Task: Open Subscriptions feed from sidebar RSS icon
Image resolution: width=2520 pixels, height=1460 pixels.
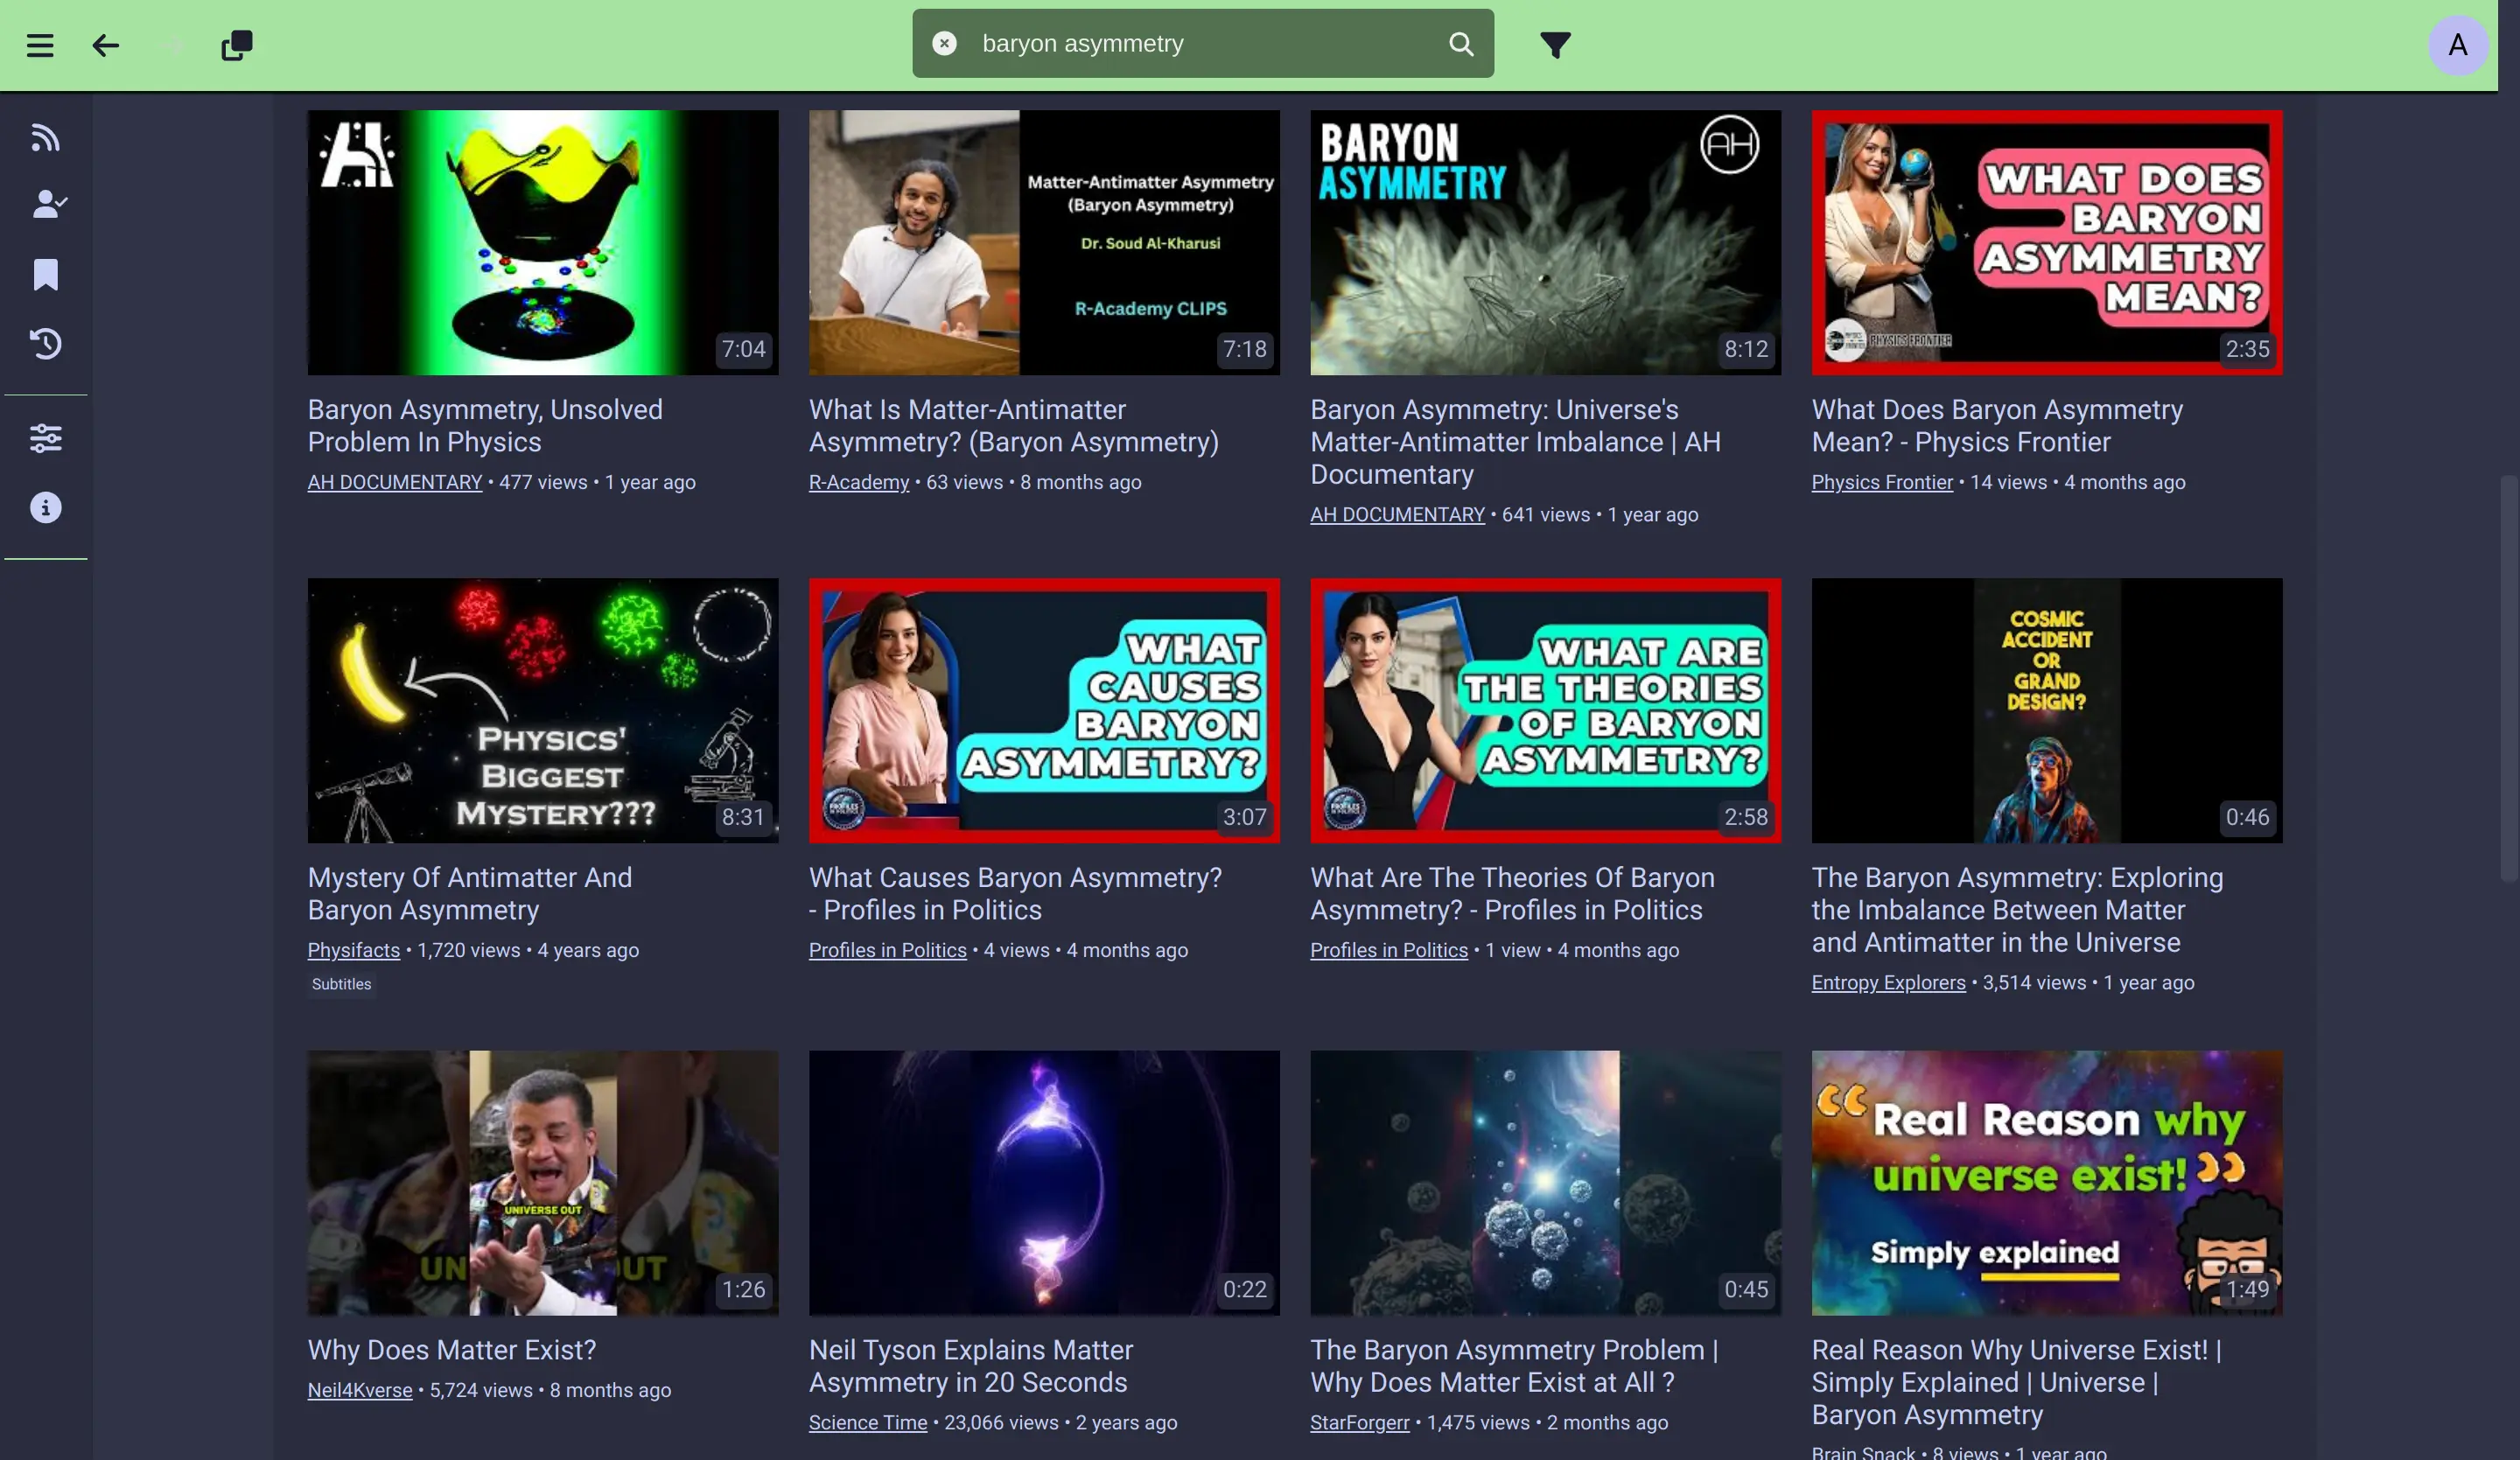Action: pos(45,137)
